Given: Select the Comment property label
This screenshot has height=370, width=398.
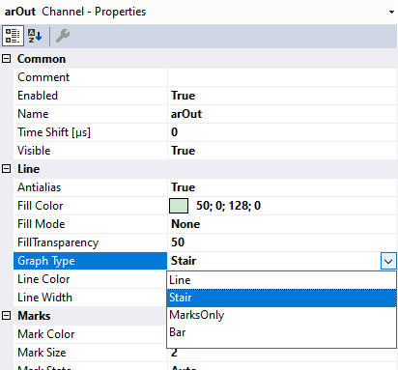Looking at the screenshot, I should click(x=90, y=77).
